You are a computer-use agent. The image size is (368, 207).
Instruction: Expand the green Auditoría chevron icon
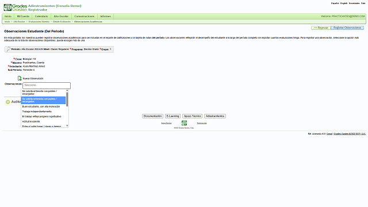click(x=7, y=102)
